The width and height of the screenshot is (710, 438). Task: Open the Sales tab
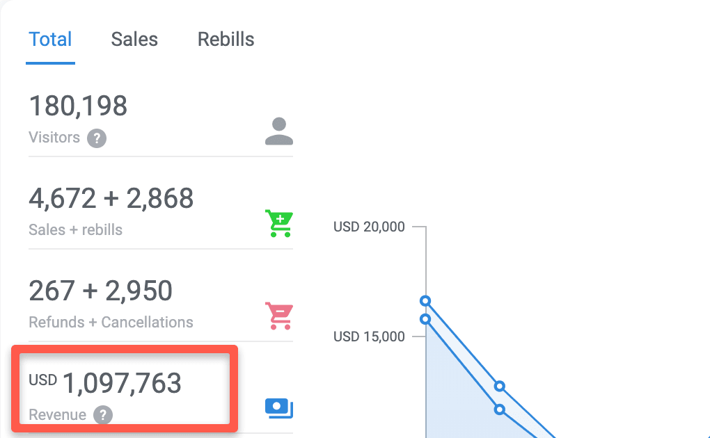(134, 40)
